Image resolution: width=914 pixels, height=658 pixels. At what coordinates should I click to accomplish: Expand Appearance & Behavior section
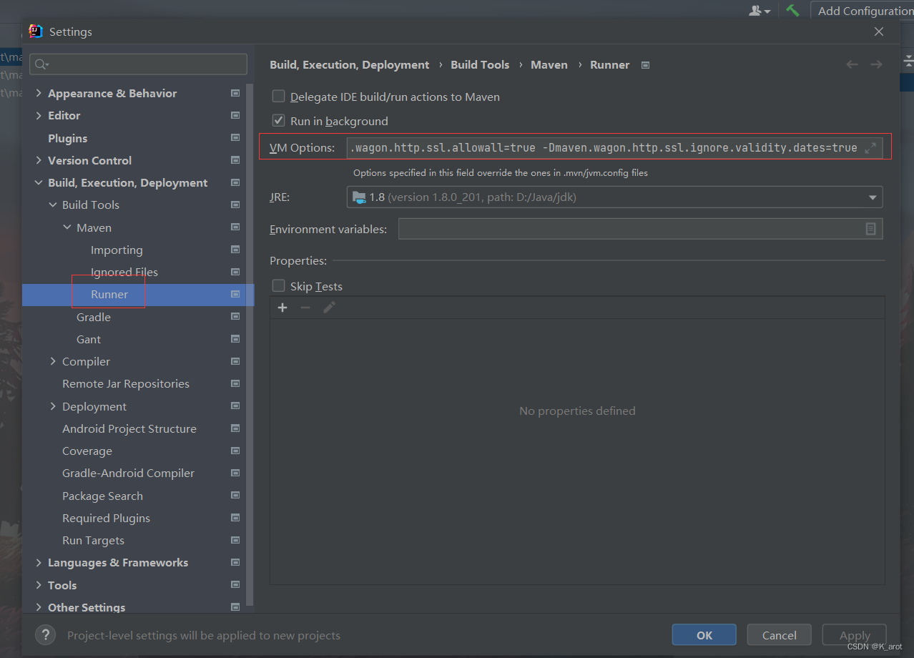(39, 93)
